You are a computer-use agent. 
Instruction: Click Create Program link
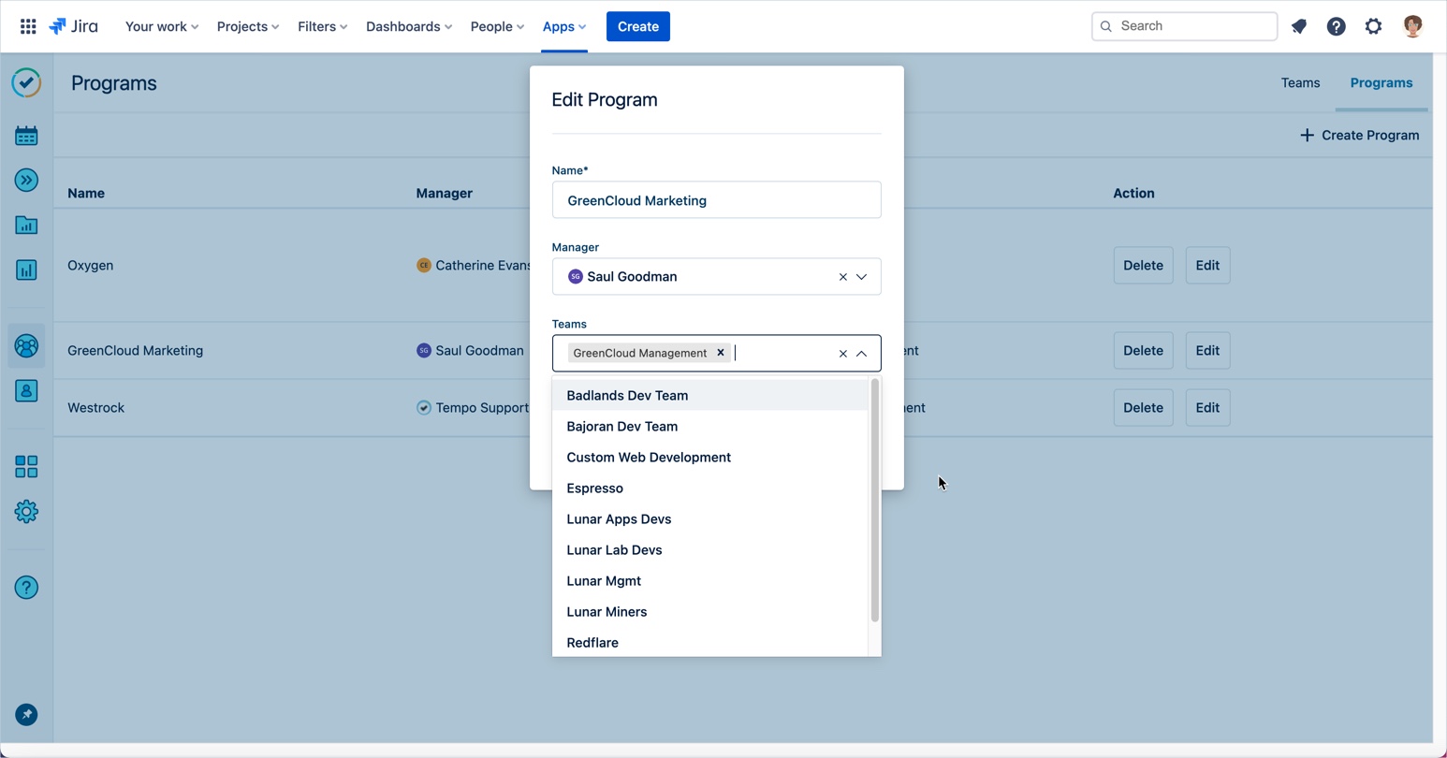[1359, 136]
